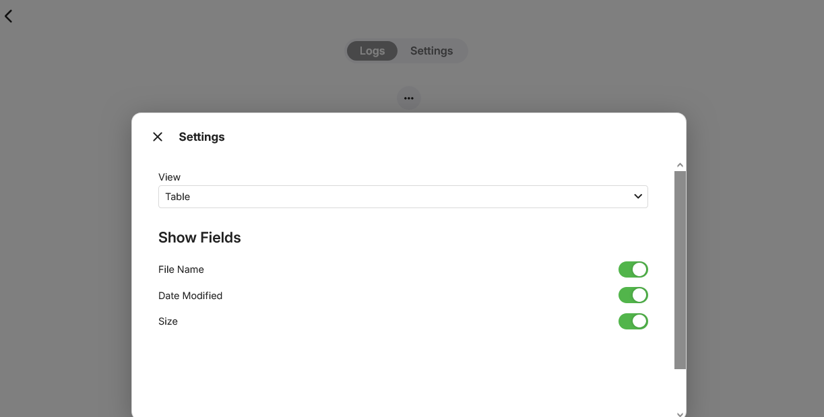Click the Show Fields heading
The image size is (824, 417).
pos(199,238)
